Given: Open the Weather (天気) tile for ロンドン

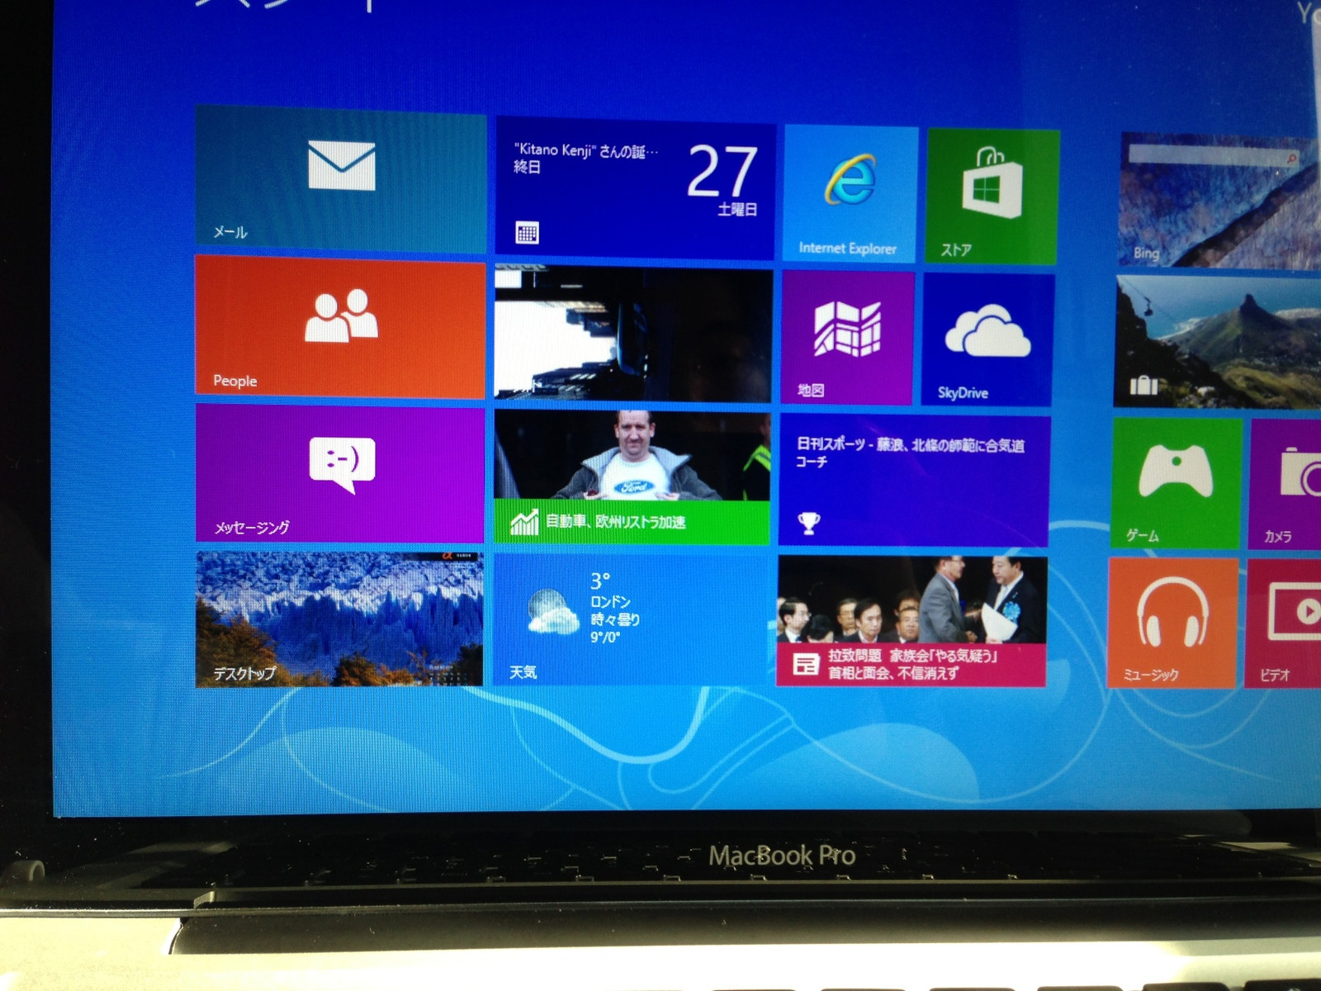Looking at the screenshot, I should (x=632, y=620).
